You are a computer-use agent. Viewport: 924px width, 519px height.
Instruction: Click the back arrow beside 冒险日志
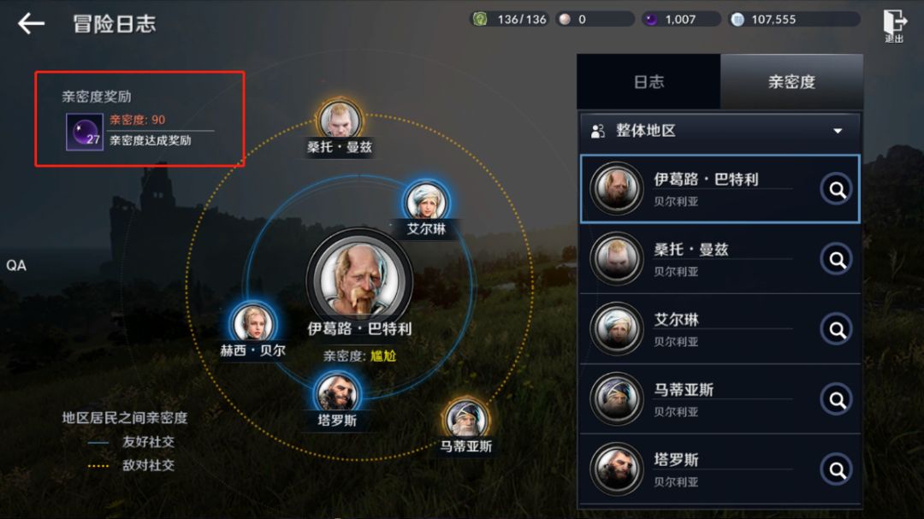tap(32, 24)
